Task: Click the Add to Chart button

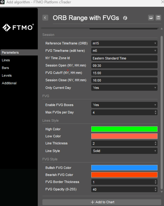Action: point(102,202)
